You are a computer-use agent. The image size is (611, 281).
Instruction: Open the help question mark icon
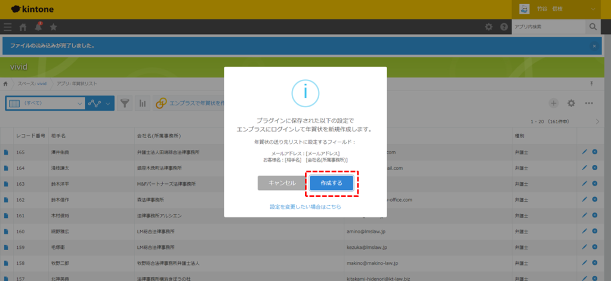tap(504, 27)
